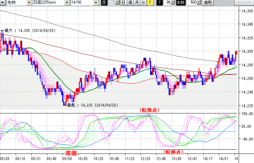Click the 最低 14,225 low price label
The height and width of the screenshot is (163, 254).
tap(92, 105)
